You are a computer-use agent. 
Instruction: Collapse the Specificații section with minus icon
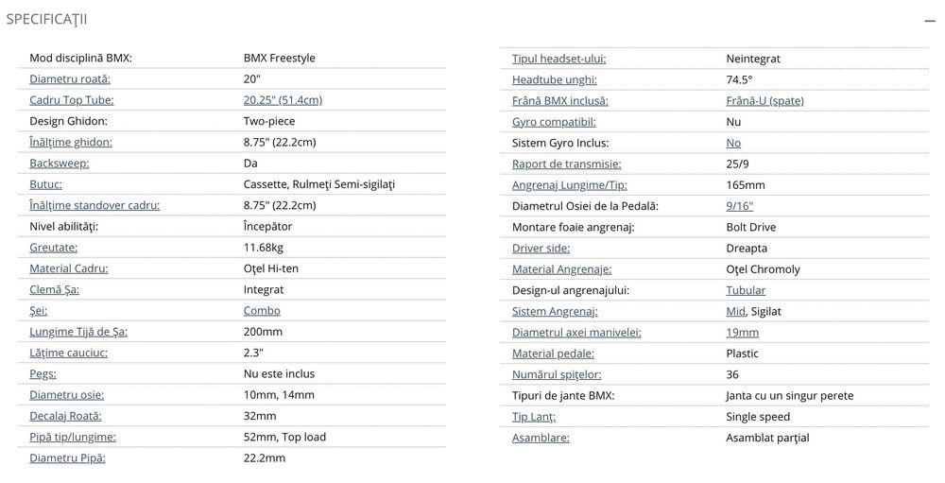click(x=931, y=20)
